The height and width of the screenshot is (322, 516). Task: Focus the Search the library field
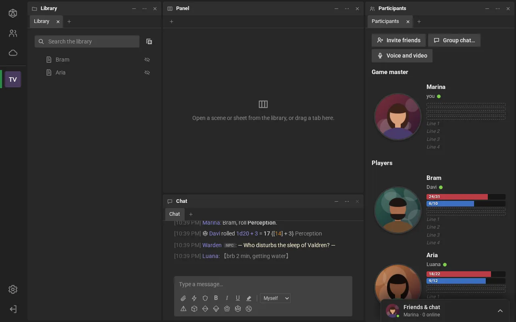click(87, 41)
